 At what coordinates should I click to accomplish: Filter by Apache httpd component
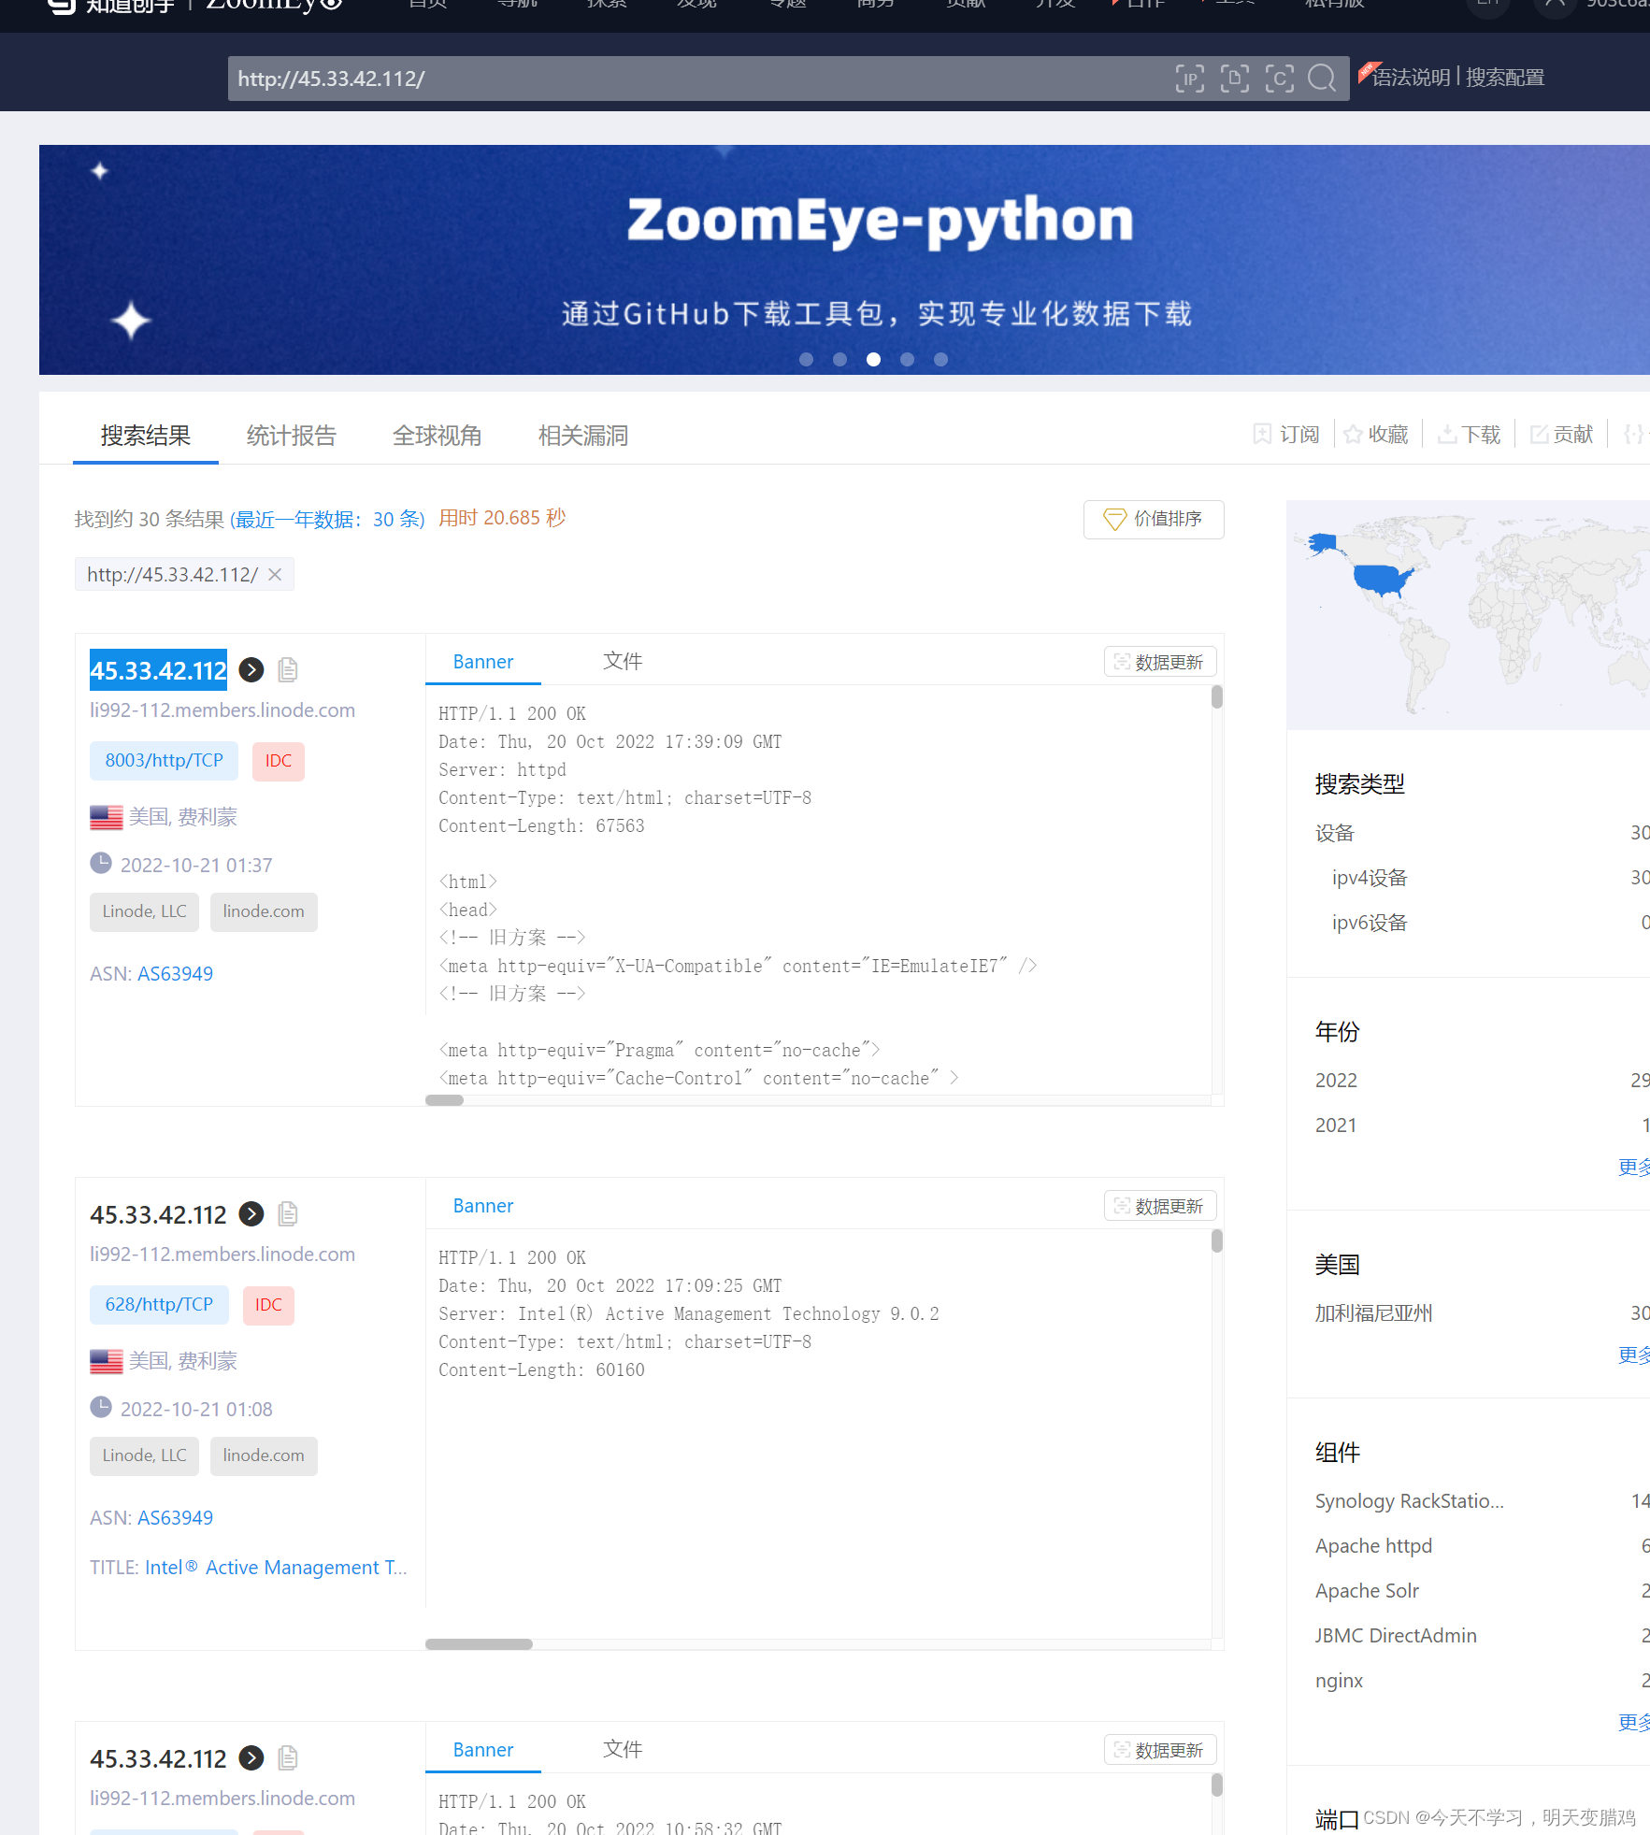[x=1373, y=1546]
